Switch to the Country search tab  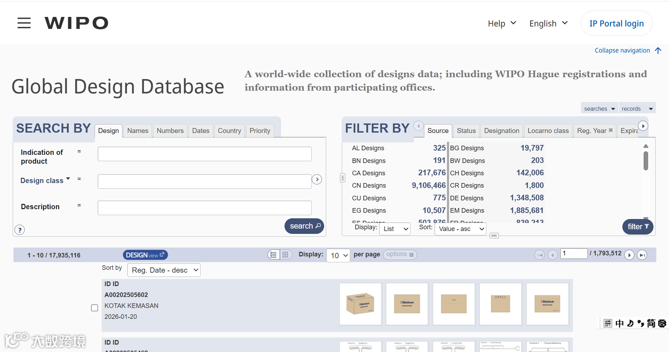pyautogui.click(x=229, y=131)
